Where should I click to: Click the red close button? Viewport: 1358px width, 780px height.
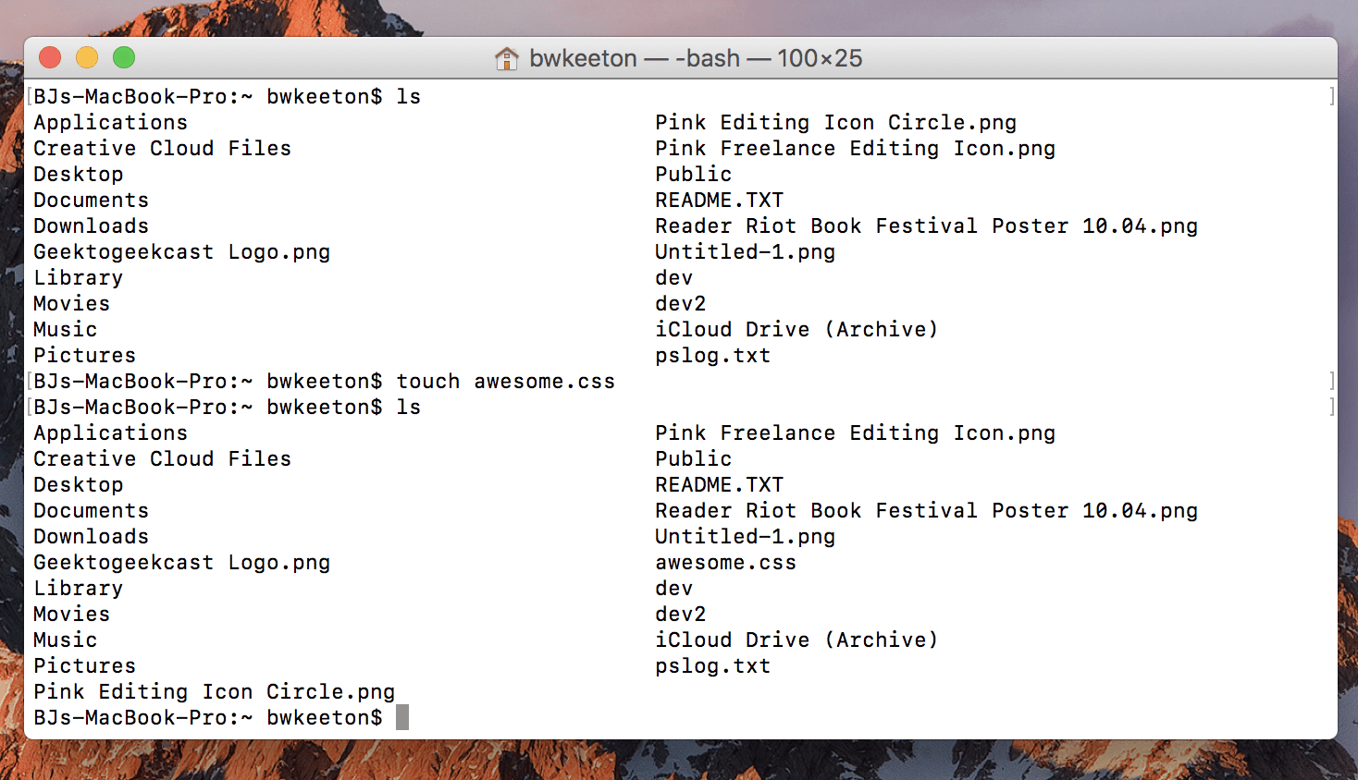(50, 56)
